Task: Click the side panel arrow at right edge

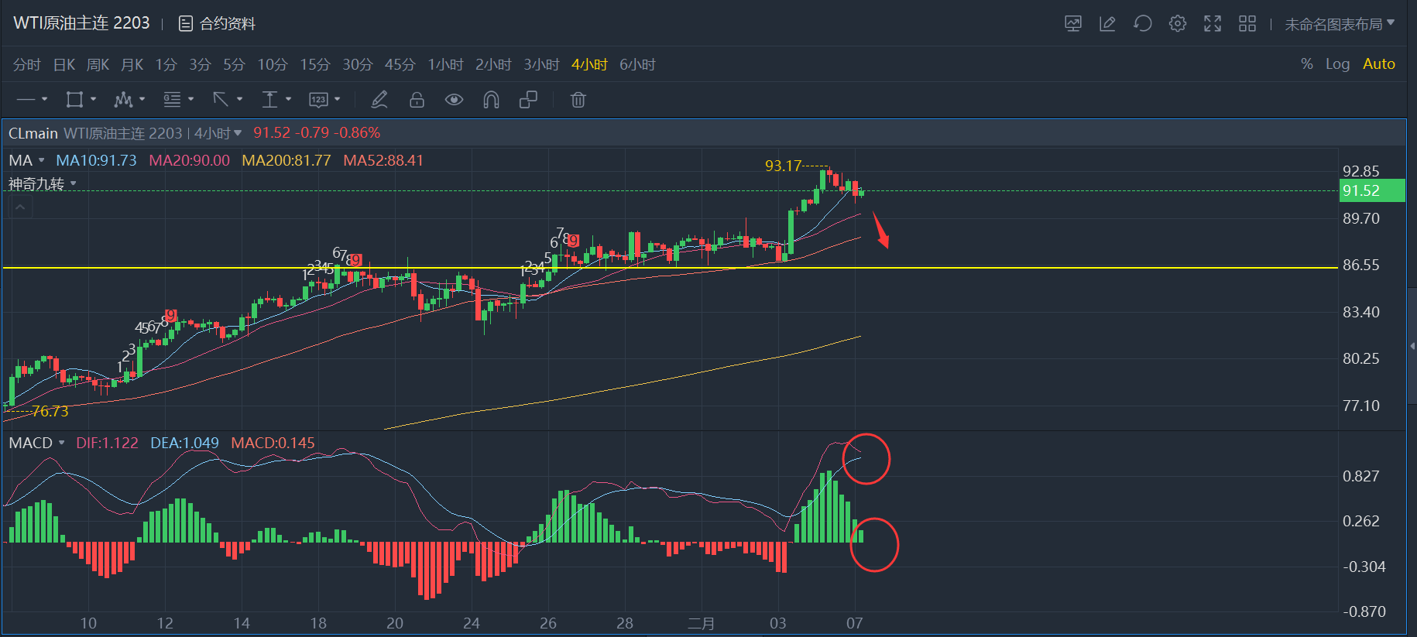Action: [x=1412, y=346]
